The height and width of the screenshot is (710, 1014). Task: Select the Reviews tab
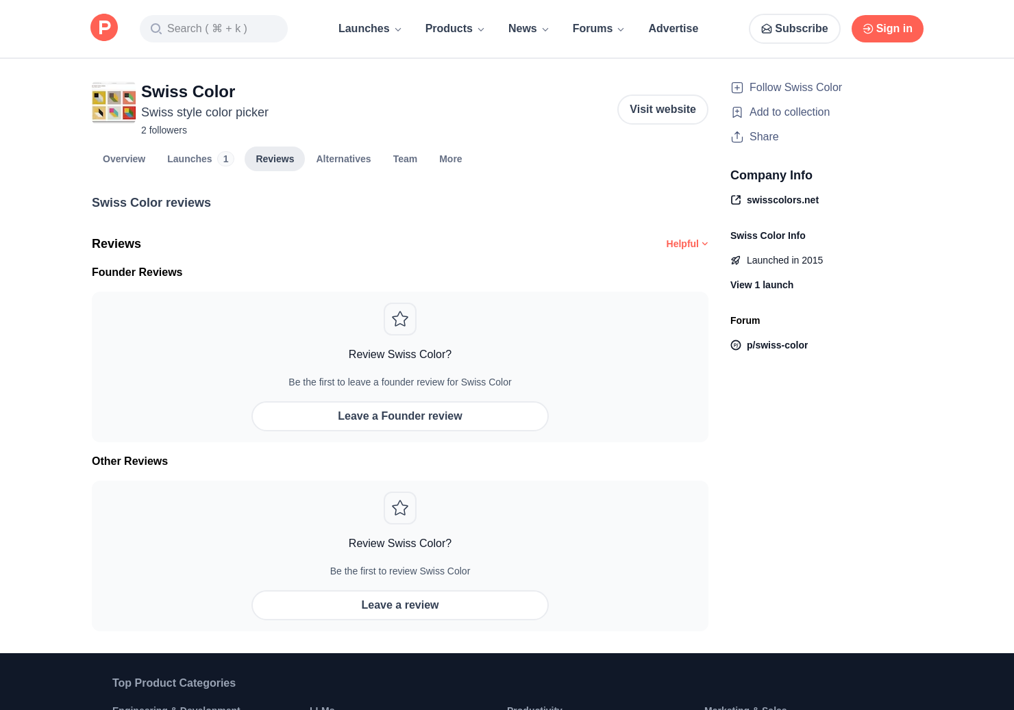275,159
